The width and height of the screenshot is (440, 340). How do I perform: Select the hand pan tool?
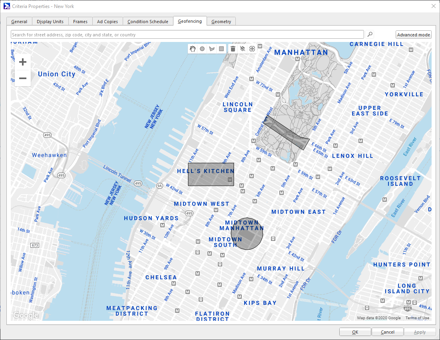pos(192,49)
